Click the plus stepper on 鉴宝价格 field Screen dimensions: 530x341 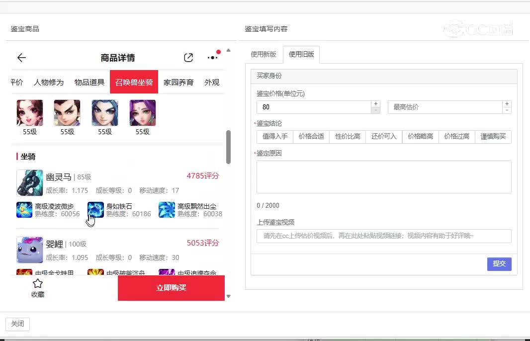(x=376, y=103)
